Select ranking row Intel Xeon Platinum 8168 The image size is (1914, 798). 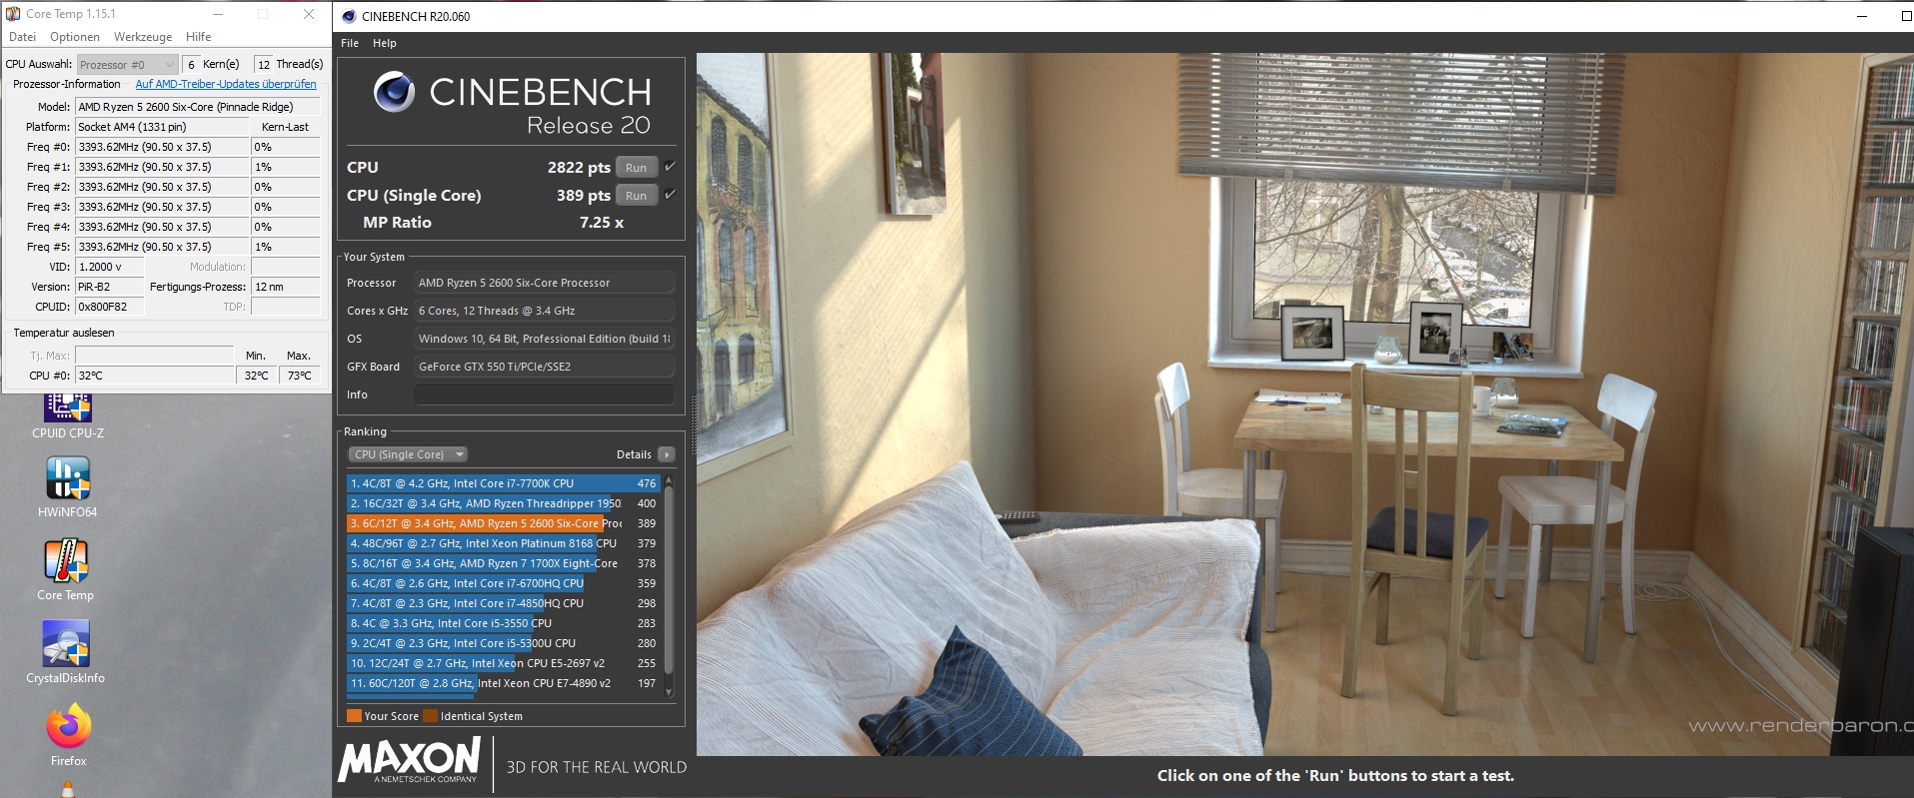tap(503, 543)
